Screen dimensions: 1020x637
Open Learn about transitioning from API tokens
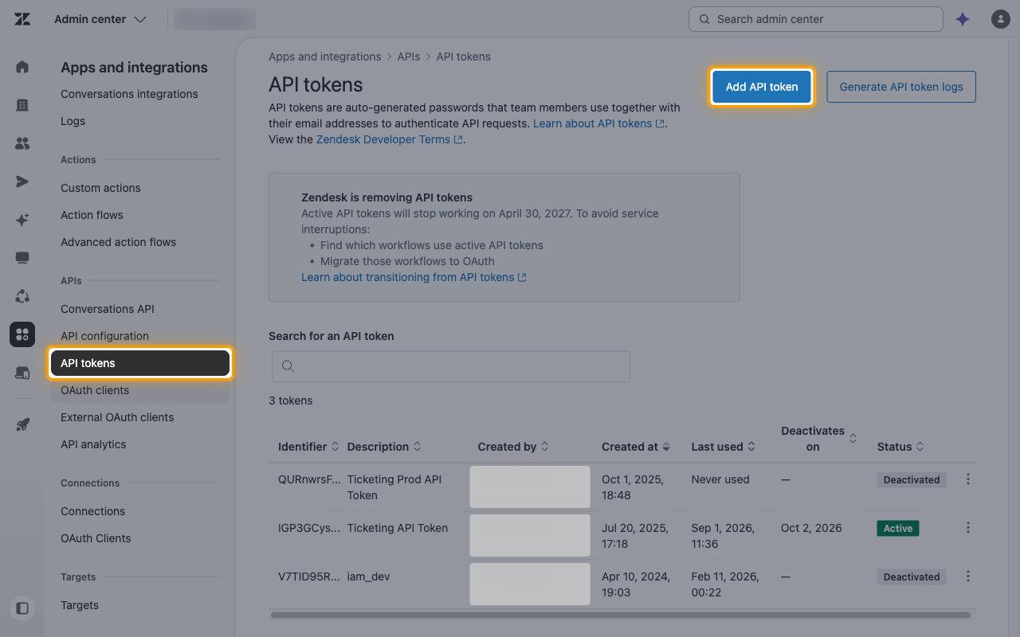click(414, 277)
